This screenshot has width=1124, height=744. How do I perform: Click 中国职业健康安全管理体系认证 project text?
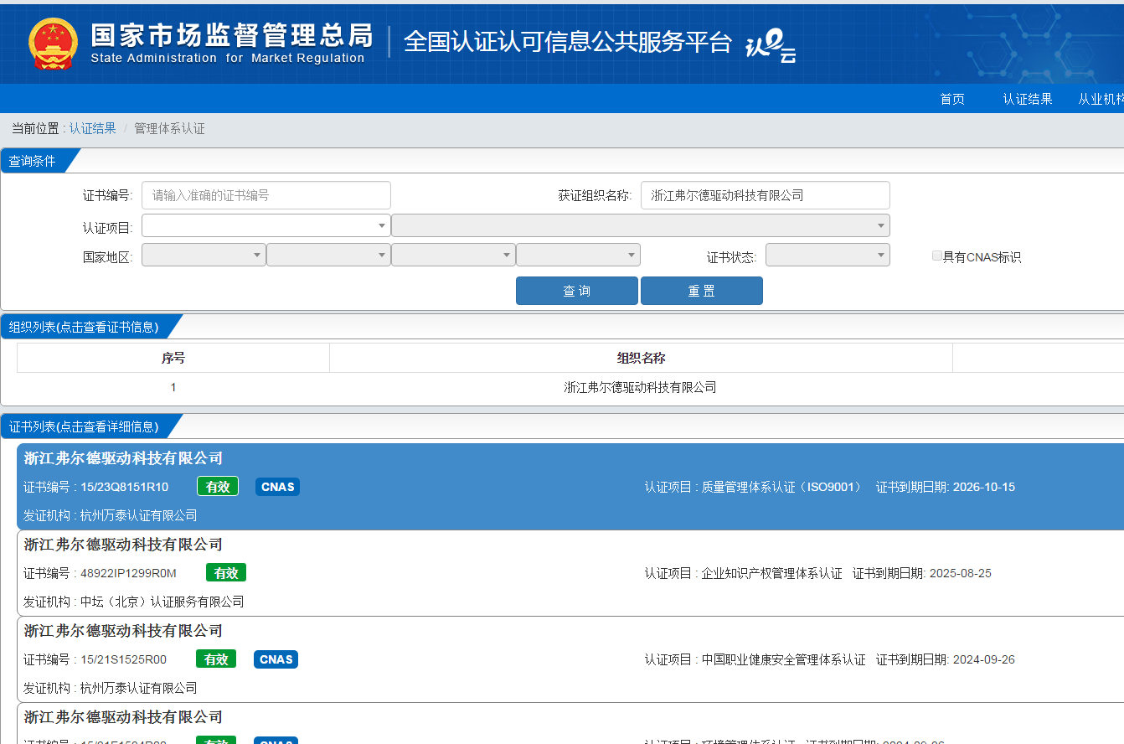[784, 659]
